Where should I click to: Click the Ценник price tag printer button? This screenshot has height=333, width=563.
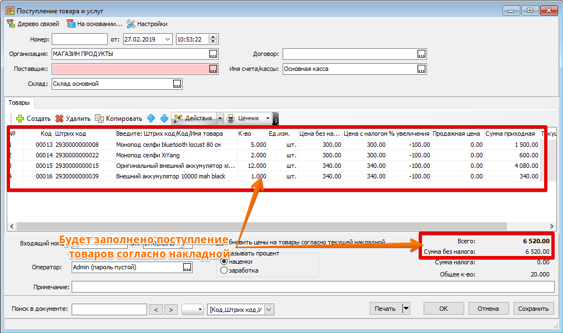[x=244, y=118]
